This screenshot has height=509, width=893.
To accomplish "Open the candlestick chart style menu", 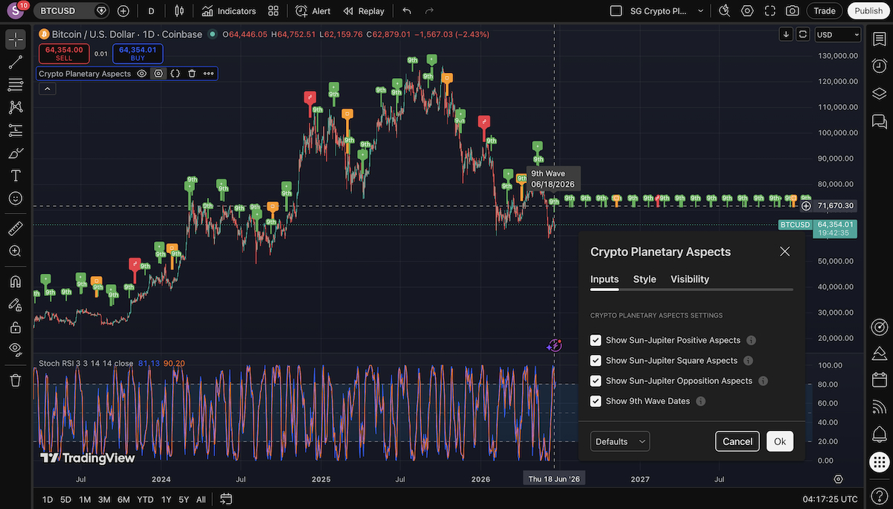I will 179,11.
